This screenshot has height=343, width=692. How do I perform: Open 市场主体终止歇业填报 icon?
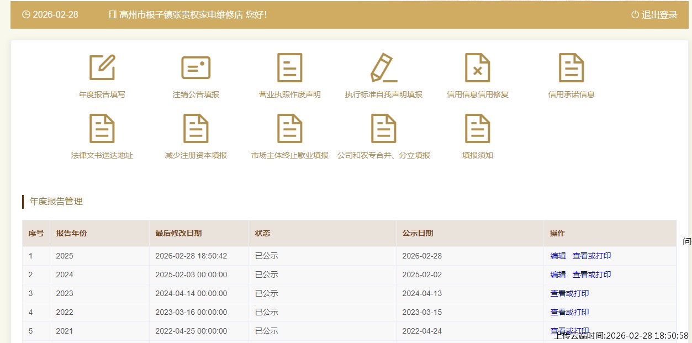(x=289, y=129)
